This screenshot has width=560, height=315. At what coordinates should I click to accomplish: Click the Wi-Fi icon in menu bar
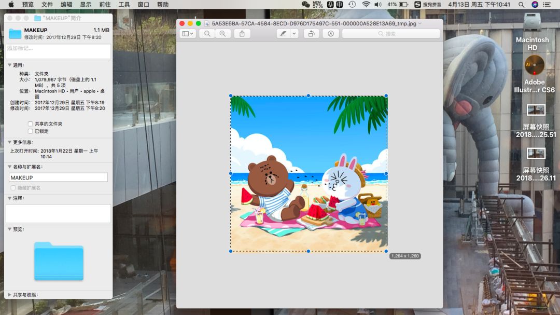[366, 4]
